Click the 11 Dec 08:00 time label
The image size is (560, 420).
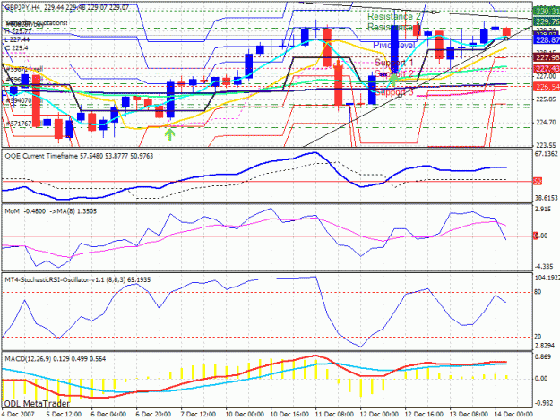coord(334,415)
